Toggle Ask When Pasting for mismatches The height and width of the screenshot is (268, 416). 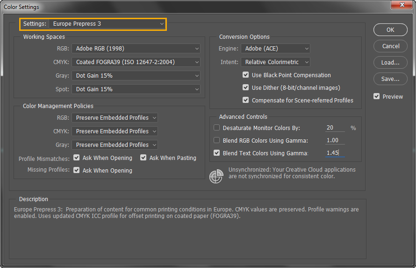143,158
